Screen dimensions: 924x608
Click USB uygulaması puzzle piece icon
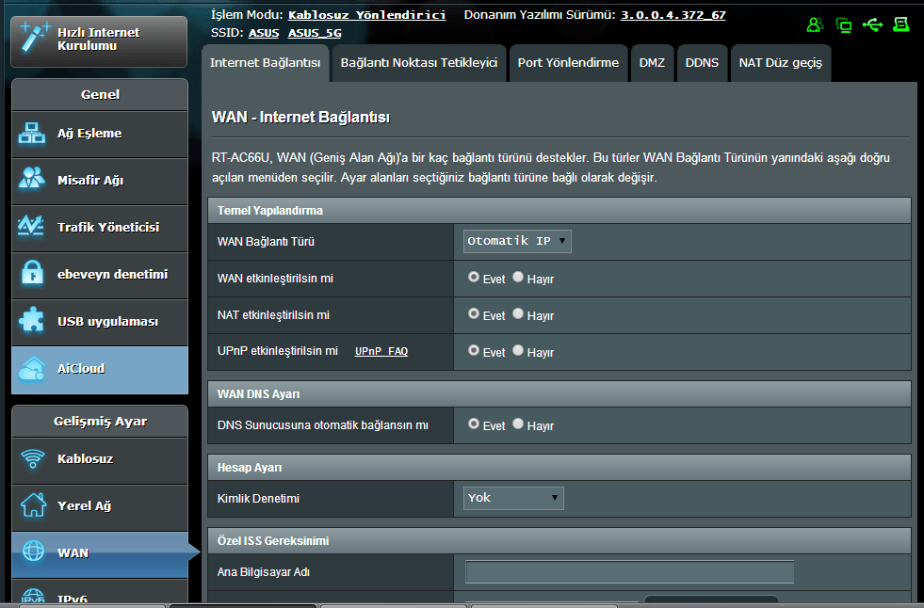(32, 321)
